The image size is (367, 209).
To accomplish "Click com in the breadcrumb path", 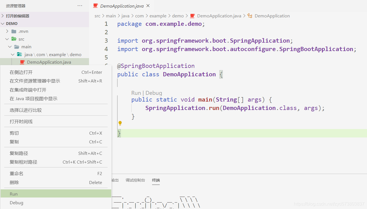I will tap(139, 16).
